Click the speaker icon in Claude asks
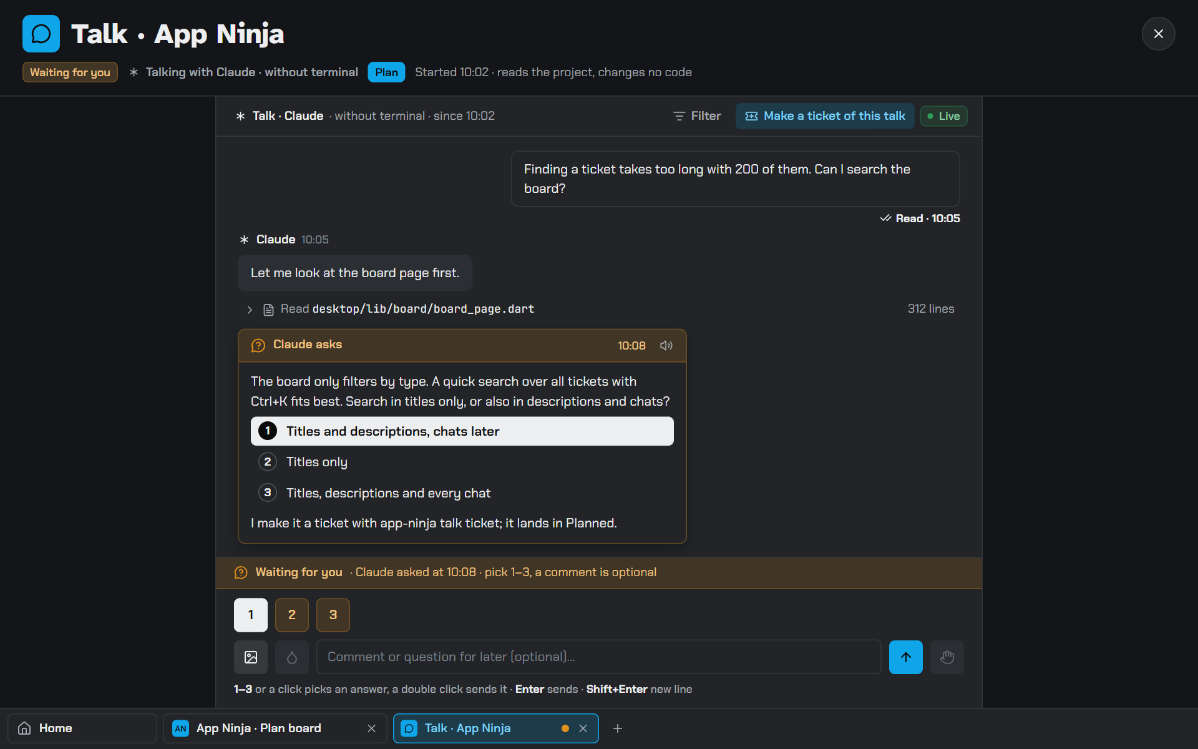 [x=666, y=346]
